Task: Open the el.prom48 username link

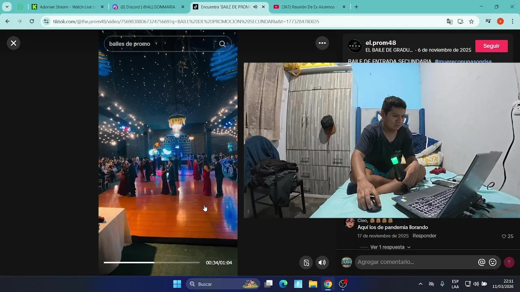Action: [381, 43]
